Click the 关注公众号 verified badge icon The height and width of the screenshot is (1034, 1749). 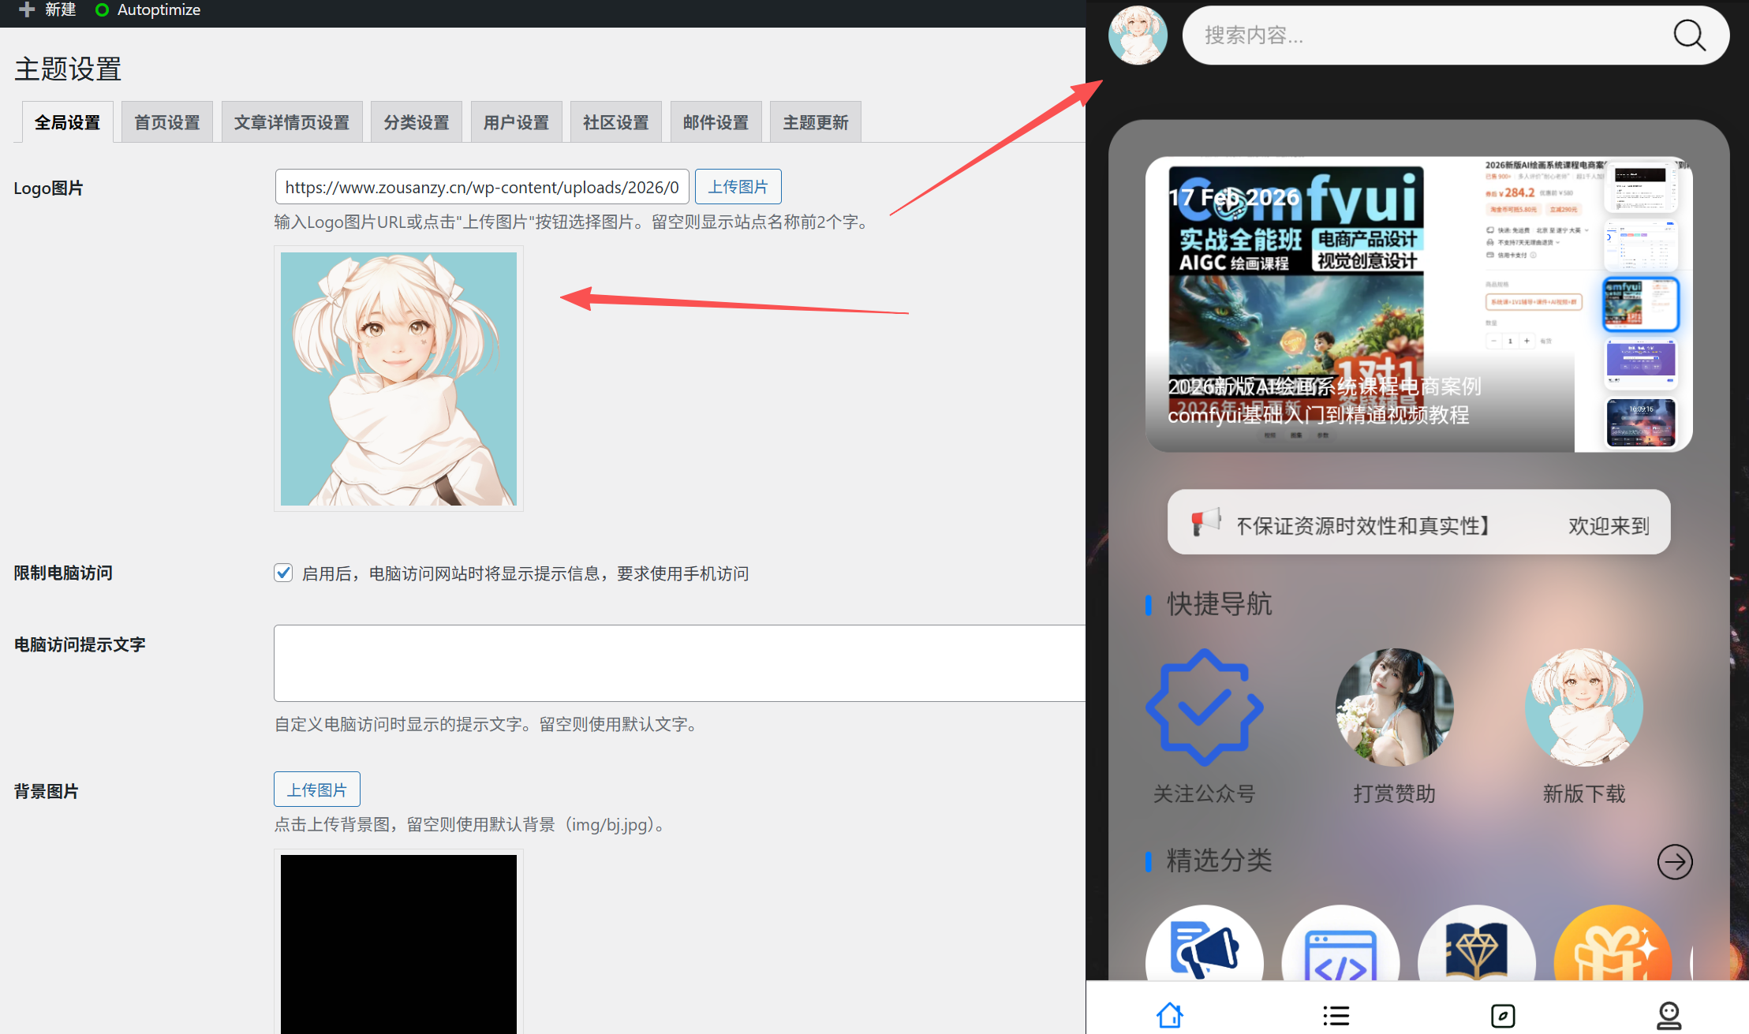pos(1205,707)
